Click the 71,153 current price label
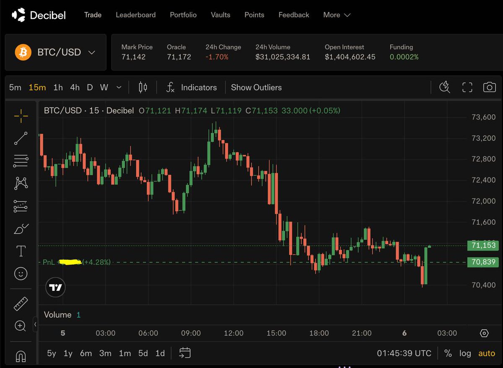 point(483,245)
